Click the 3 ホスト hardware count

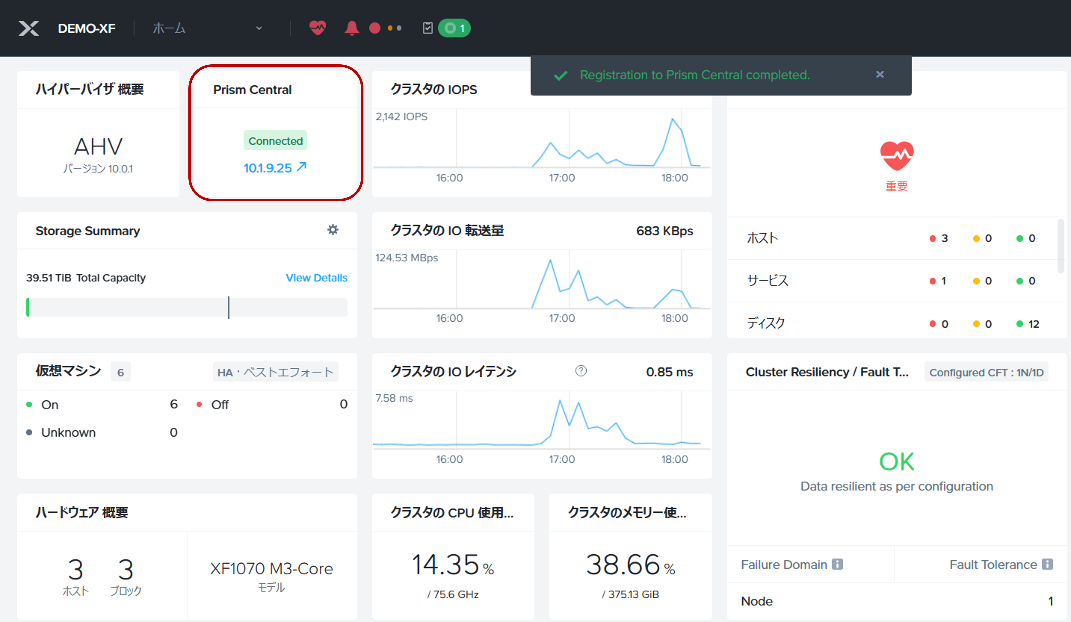[76, 577]
